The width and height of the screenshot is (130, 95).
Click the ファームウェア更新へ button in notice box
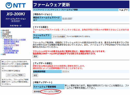(16, 75)
